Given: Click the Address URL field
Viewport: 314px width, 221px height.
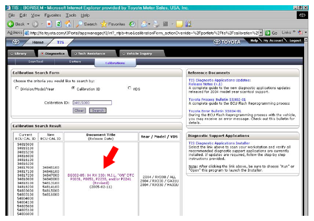Looking at the screenshot, I should click(143, 33).
